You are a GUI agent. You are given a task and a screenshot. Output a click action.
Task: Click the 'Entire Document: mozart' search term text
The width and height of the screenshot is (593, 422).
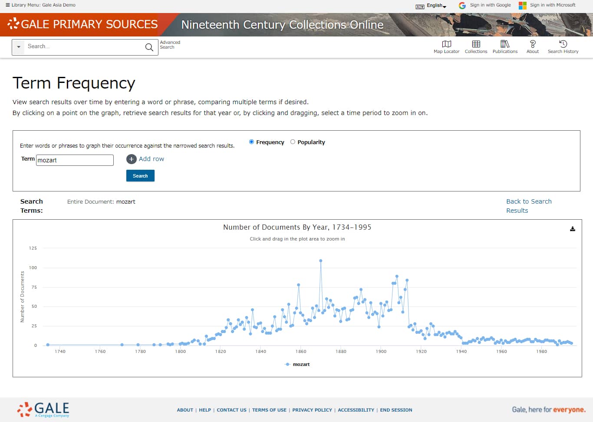tap(101, 201)
